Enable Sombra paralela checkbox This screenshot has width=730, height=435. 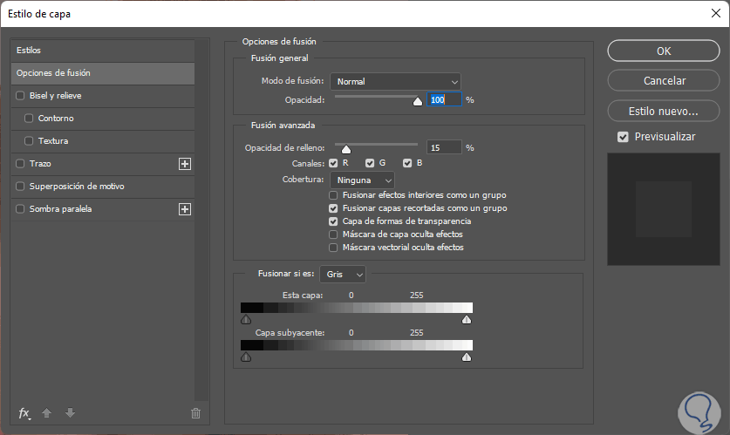coord(20,209)
